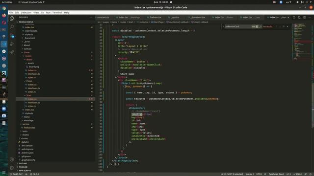The image size is (314, 176).
Task: Open the Edit menu
Action: point(17,12)
